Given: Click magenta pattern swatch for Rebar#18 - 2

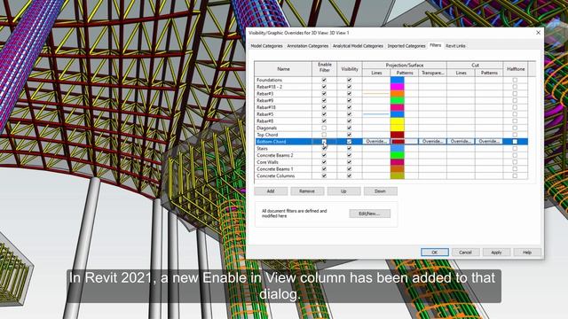Looking at the screenshot, I should 397,87.
